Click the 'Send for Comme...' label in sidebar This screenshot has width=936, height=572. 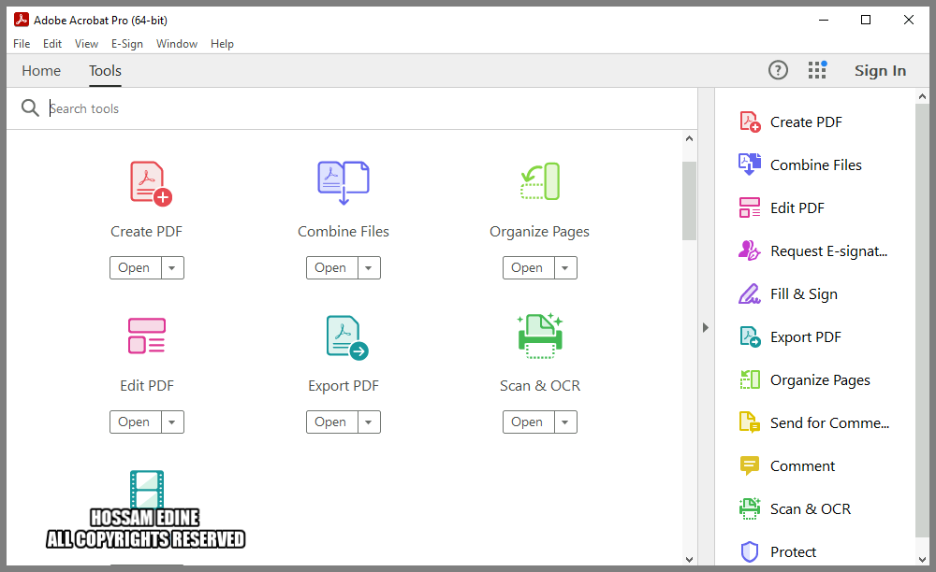pyautogui.click(x=829, y=423)
